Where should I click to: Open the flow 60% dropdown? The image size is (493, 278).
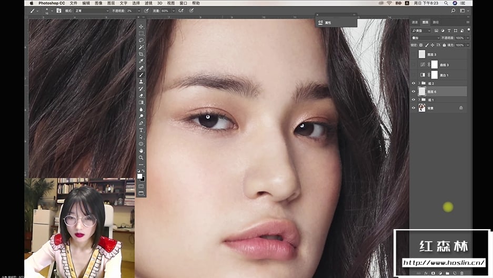point(173,11)
